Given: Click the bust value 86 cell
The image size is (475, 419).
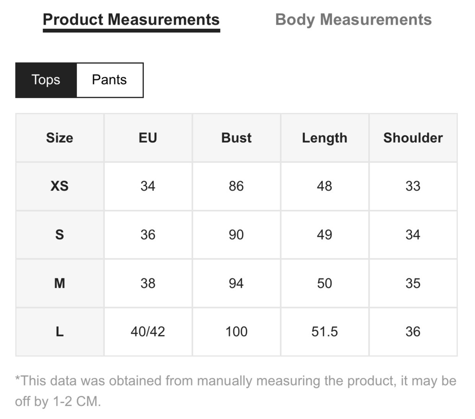Looking at the screenshot, I should pyautogui.click(x=236, y=186).
